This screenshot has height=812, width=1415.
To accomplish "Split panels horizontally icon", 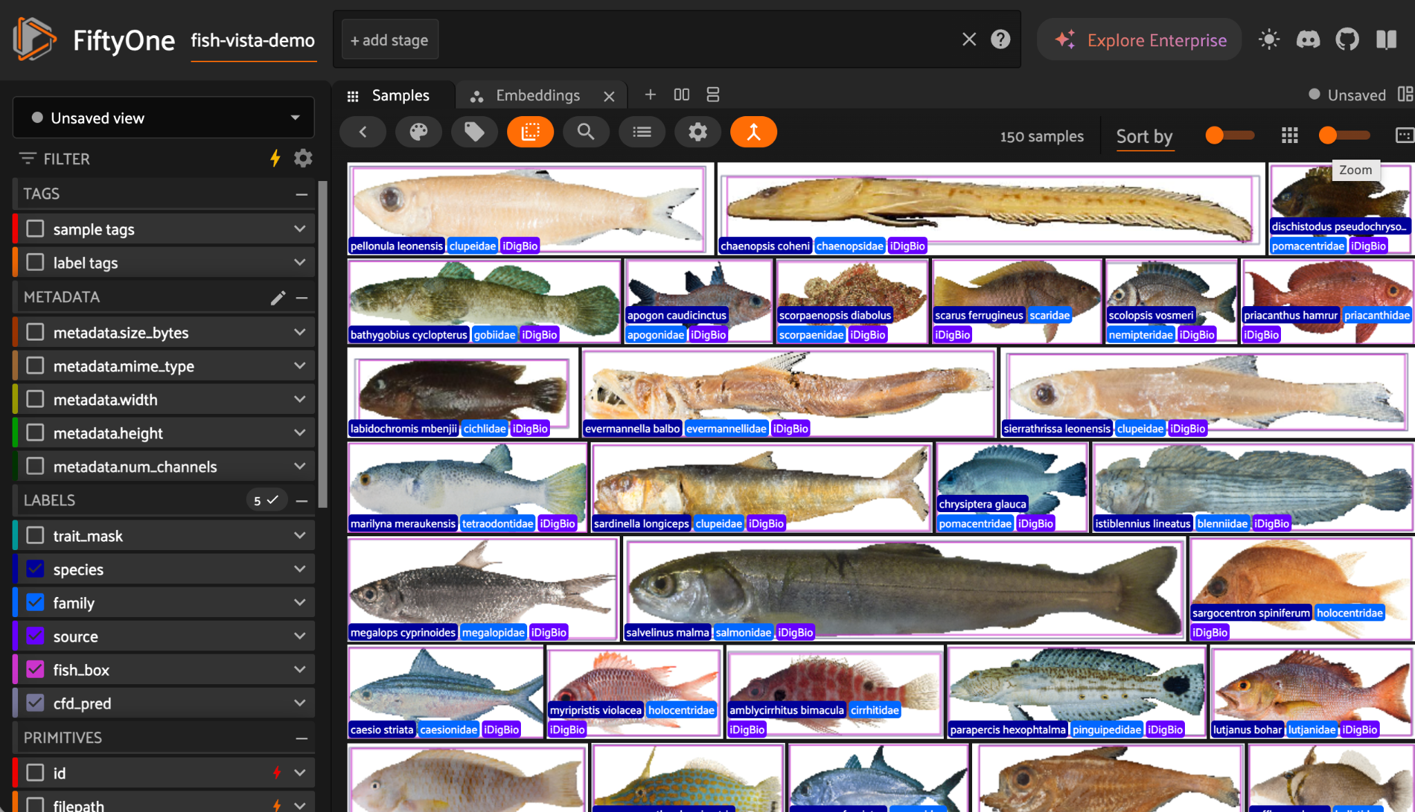I will [682, 94].
